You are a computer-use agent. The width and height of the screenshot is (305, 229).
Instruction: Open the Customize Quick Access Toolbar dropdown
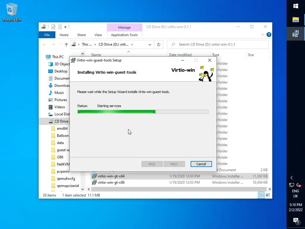click(65, 27)
